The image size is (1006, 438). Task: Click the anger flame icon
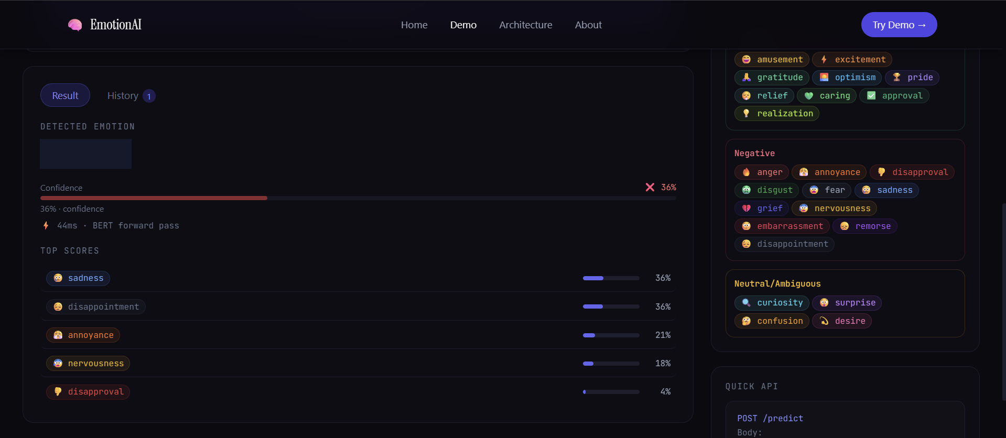pyautogui.click(x=747, y=172)
